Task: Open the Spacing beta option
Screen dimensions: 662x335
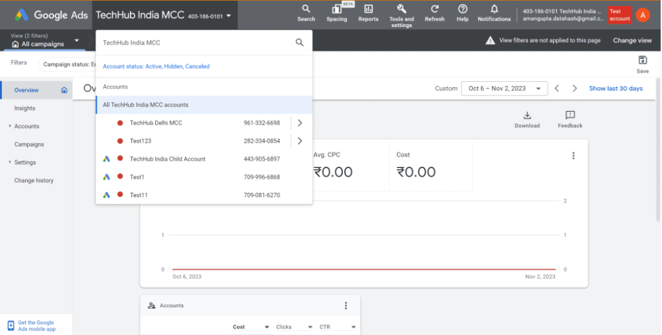Action: pyautogui.click(x=337, y=13)
